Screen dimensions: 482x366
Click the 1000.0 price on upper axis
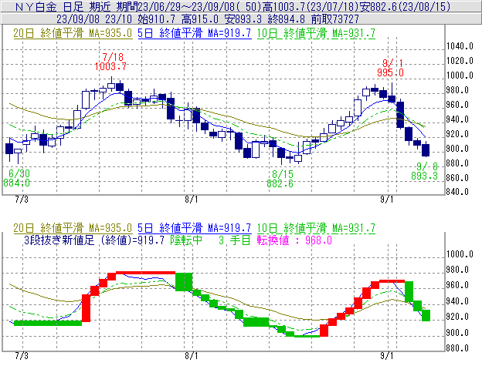[x=460, y=76]
